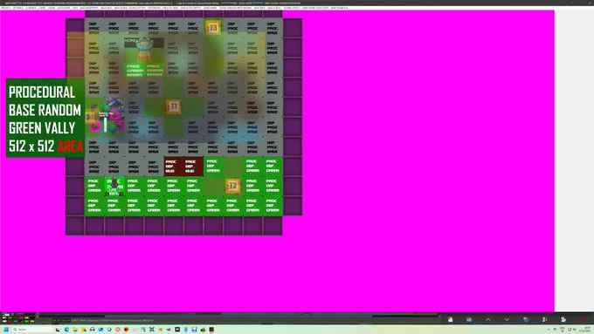Move layer down with the down chevron

(507, 320)
